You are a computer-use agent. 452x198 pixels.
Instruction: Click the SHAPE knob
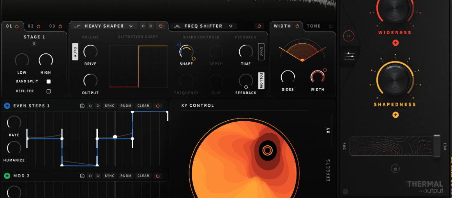(186, 51)
